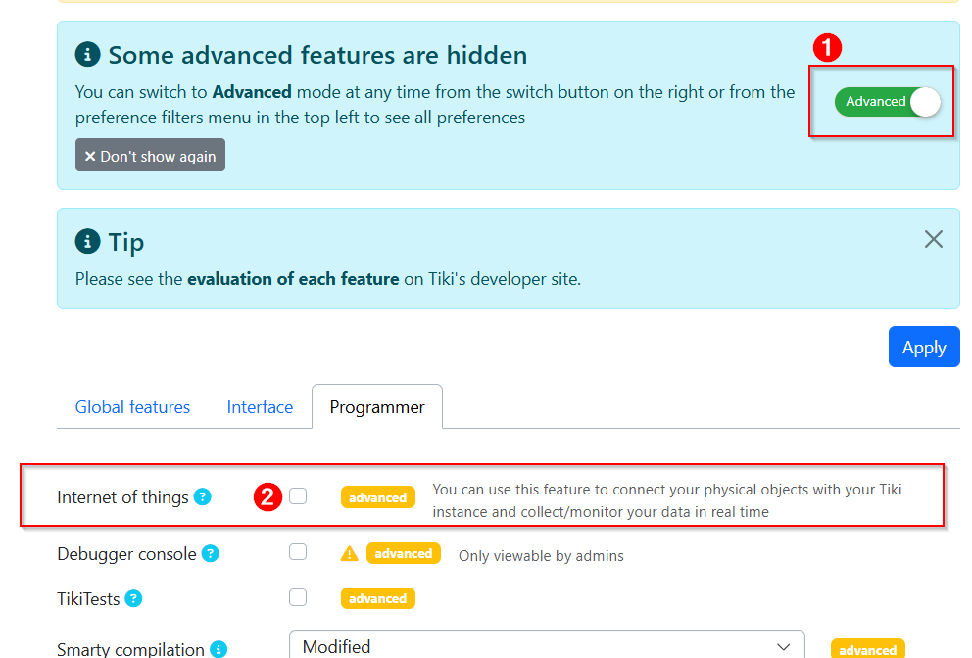Screen dimensions: 972x658
Task: Click the help icon next to TikiTests
Action: (133, 598)
